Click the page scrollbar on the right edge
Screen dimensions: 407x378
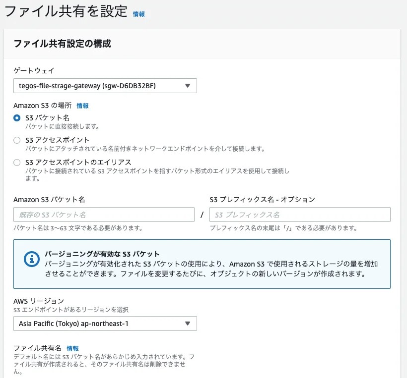click(x=404, y=188)
